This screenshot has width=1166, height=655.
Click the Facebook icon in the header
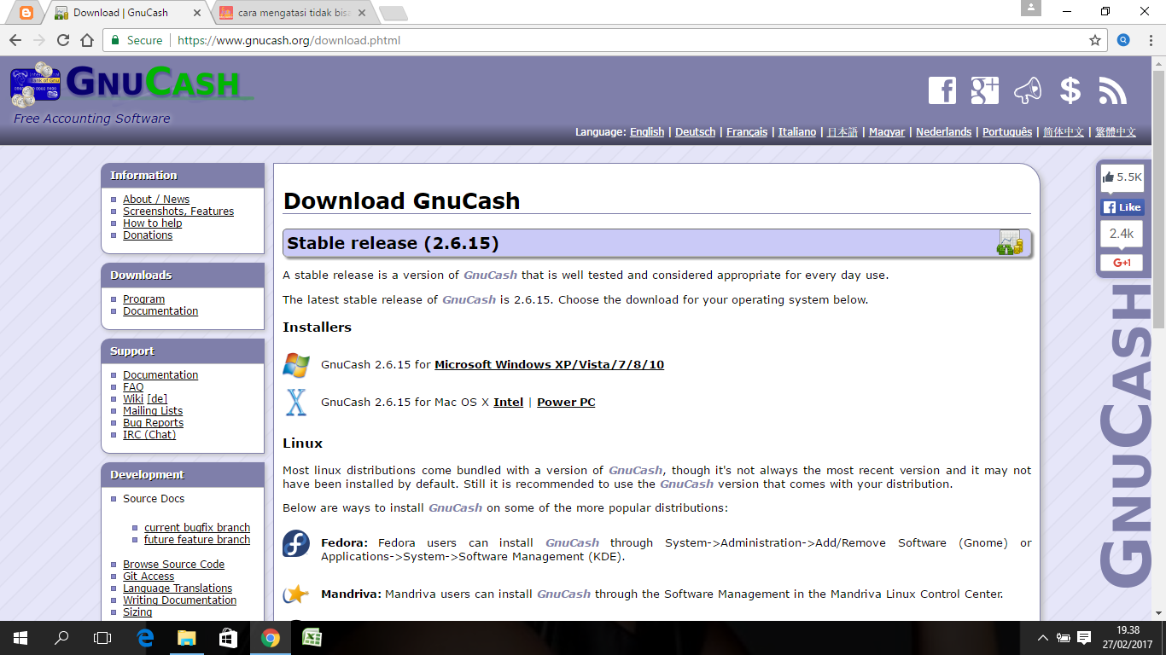(942, 90)
